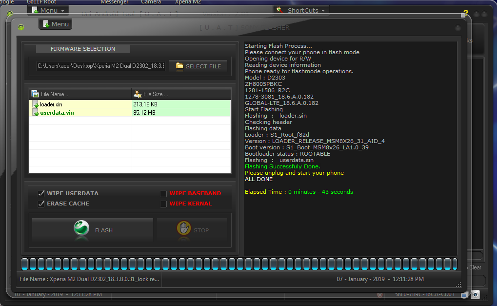
Task: Click the flashing progress bar
Action: tap(239, 264)
